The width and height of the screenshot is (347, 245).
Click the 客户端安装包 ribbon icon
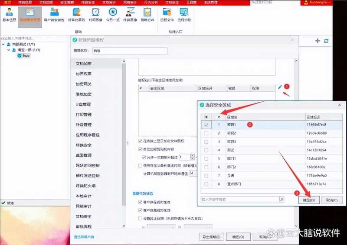[x=54, y=15]
